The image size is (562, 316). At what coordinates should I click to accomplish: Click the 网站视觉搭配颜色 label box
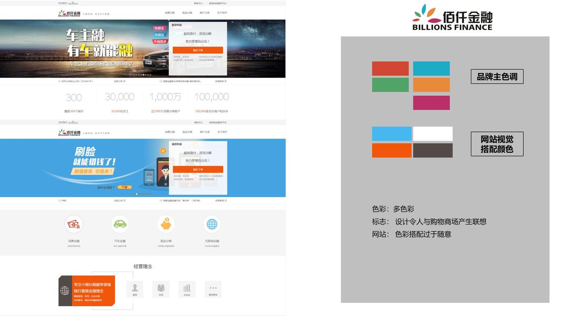pyautogui.click(x=497, y=144)
